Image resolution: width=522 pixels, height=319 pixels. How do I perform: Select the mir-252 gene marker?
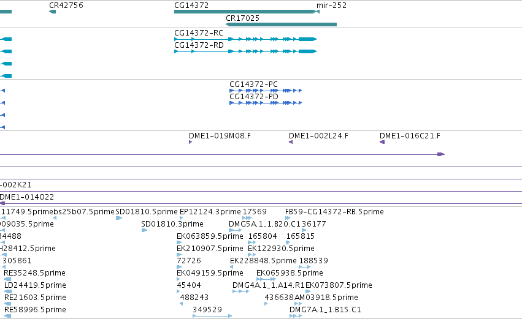[318, 12]
